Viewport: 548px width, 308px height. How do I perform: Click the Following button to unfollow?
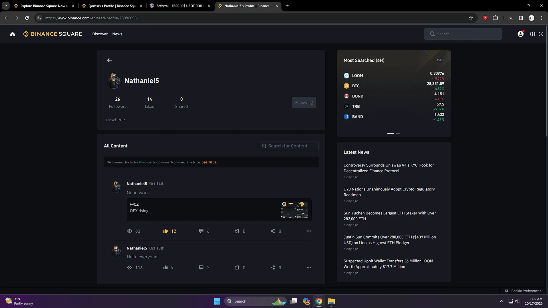tap(304, 102)
